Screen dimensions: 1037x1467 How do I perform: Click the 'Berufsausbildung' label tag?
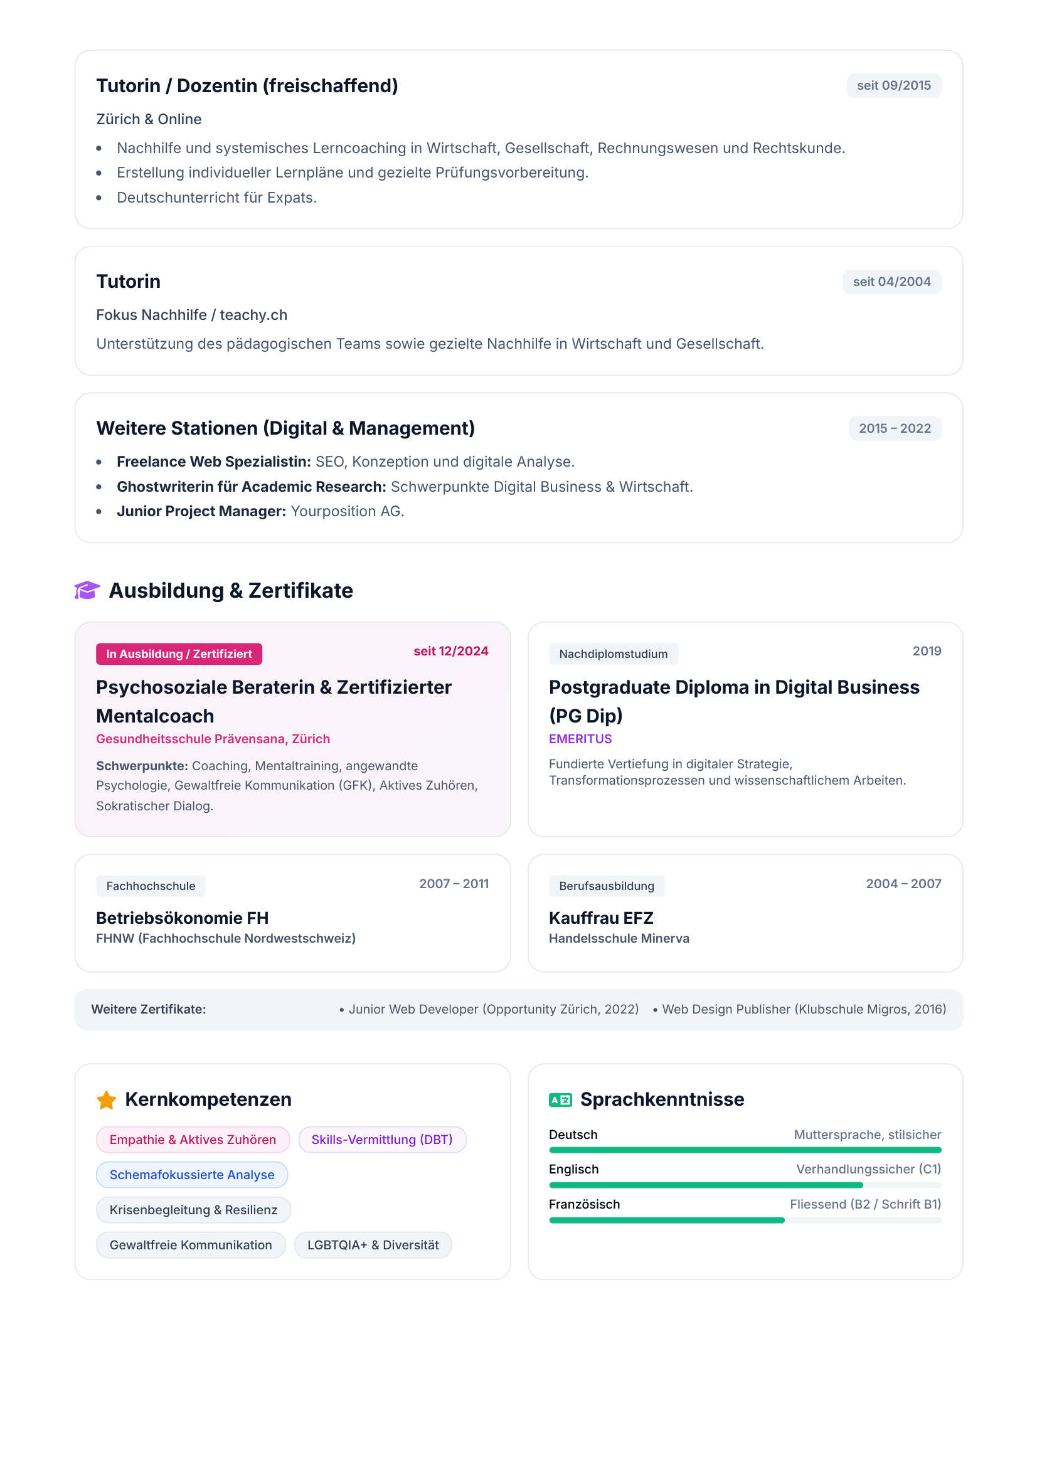click(x=607, y=886)
